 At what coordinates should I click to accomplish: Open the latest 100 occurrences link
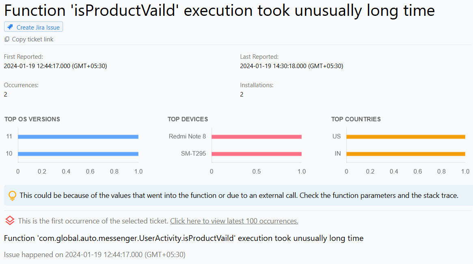pyautogui.click(x=234, y=221)
